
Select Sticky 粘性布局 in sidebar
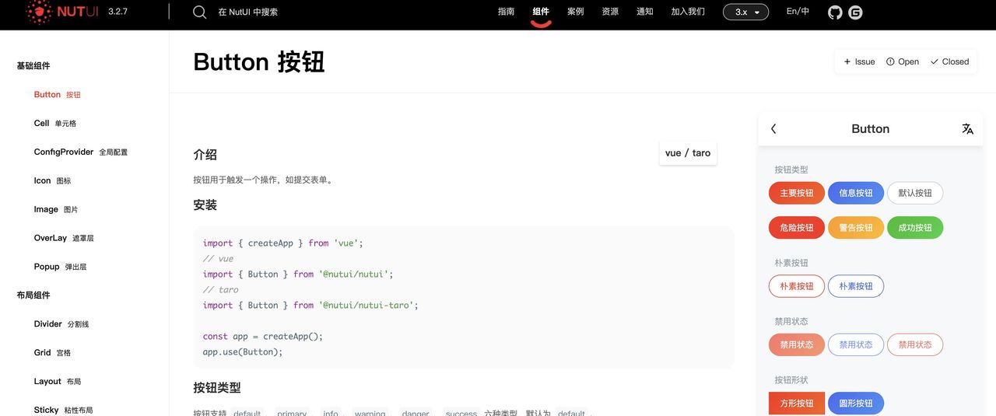click(x=63, y=410)
